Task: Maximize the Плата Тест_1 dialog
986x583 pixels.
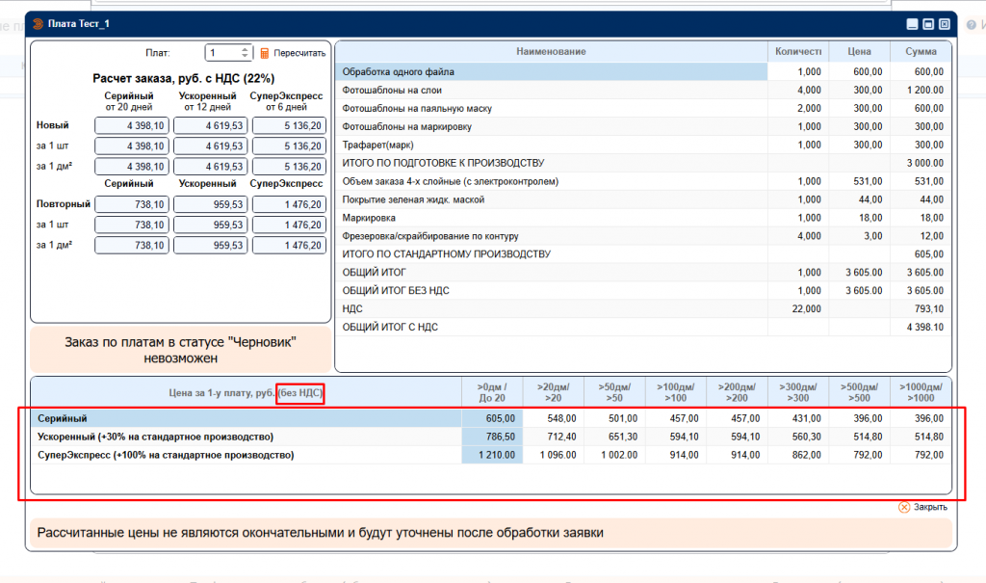Action: pos(928,24)
